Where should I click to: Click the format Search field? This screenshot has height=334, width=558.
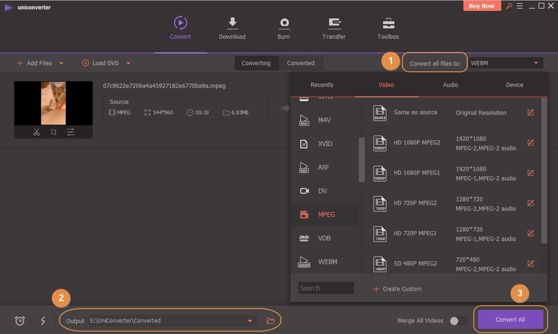point(326,288)
